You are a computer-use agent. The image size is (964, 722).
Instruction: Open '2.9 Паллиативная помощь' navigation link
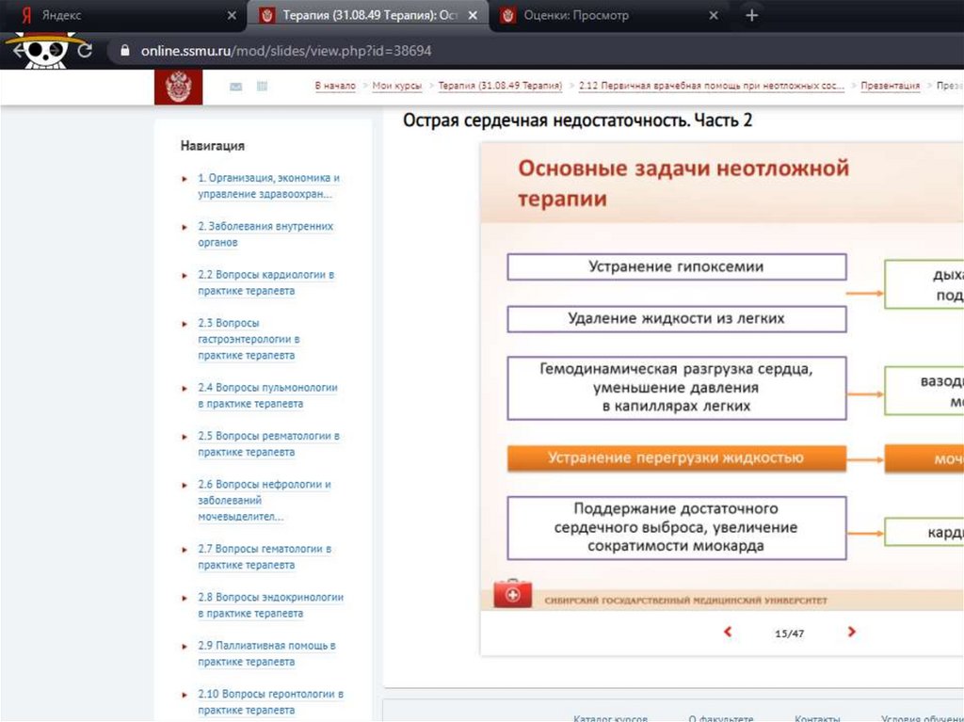266,653
